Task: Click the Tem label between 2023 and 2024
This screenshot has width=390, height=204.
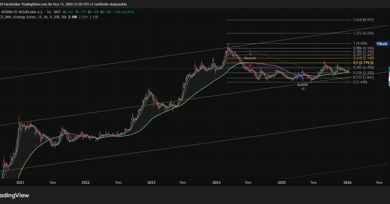Action: (182, 183)
